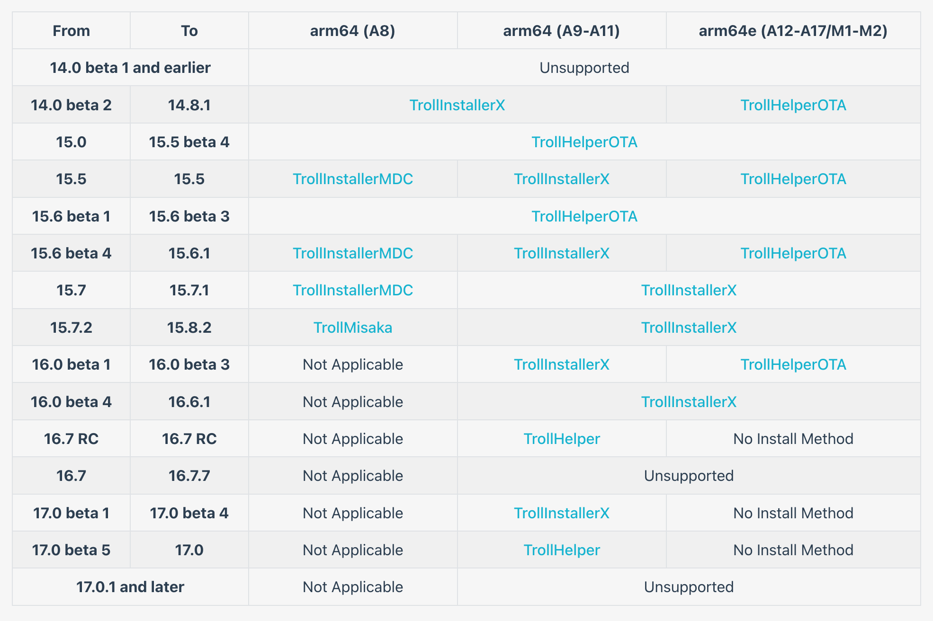Click TrollHelperOTA link for 15.6 beta 1

(x=584, y=216)
